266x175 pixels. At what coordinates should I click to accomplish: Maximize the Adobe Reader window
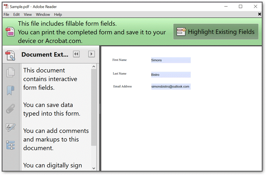(x=240, y=6)
